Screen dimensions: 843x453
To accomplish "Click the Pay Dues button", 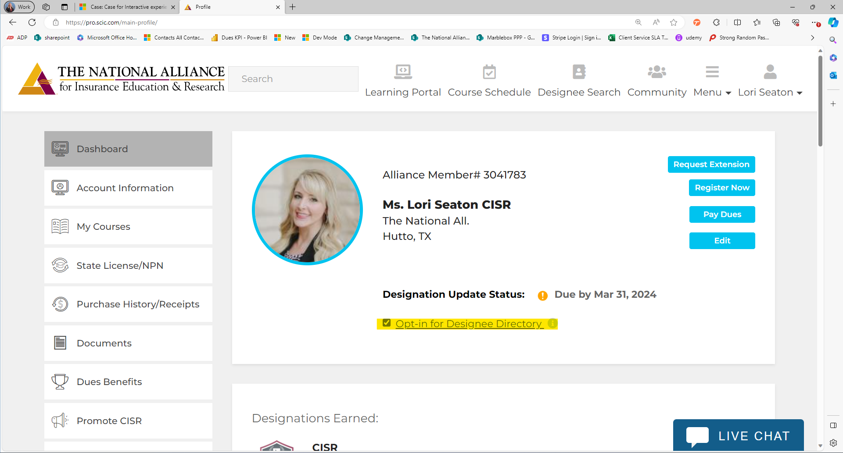I will click(722, 214).
